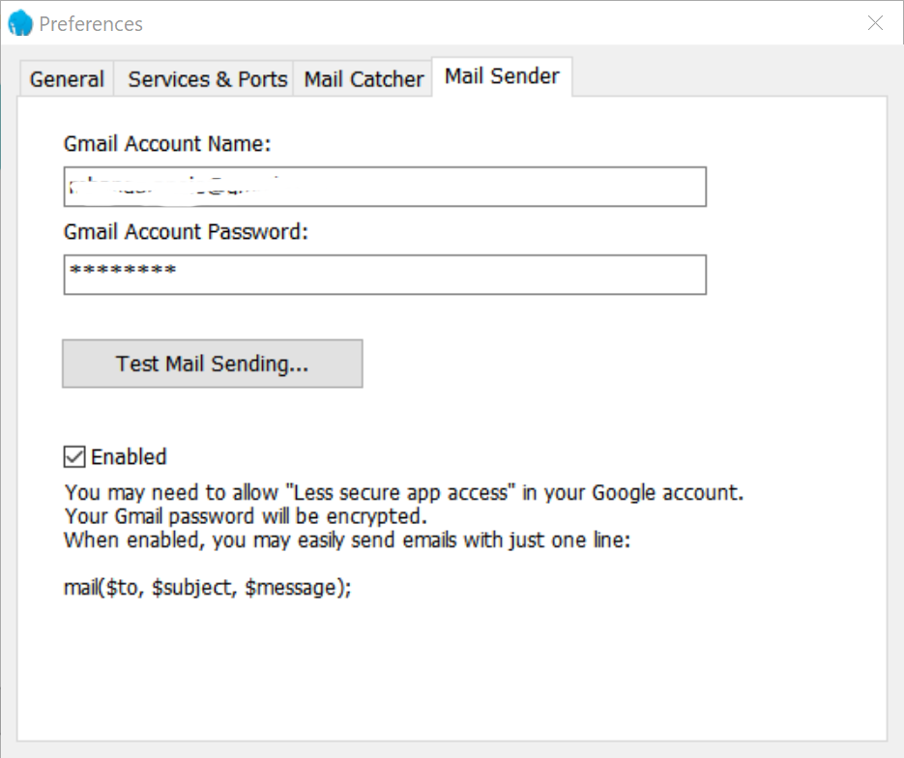Click the "Enabled" label text
This screenshot has width=904, height=758.
pyautogui.click(x=129, y=456)
